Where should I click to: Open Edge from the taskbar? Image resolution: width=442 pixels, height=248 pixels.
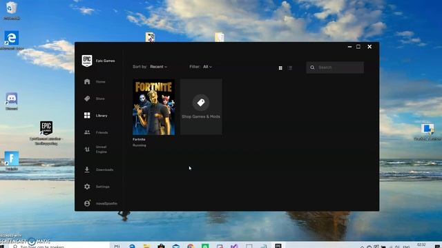click(132, 246)
